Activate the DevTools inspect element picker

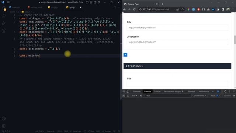pos(124,92)
